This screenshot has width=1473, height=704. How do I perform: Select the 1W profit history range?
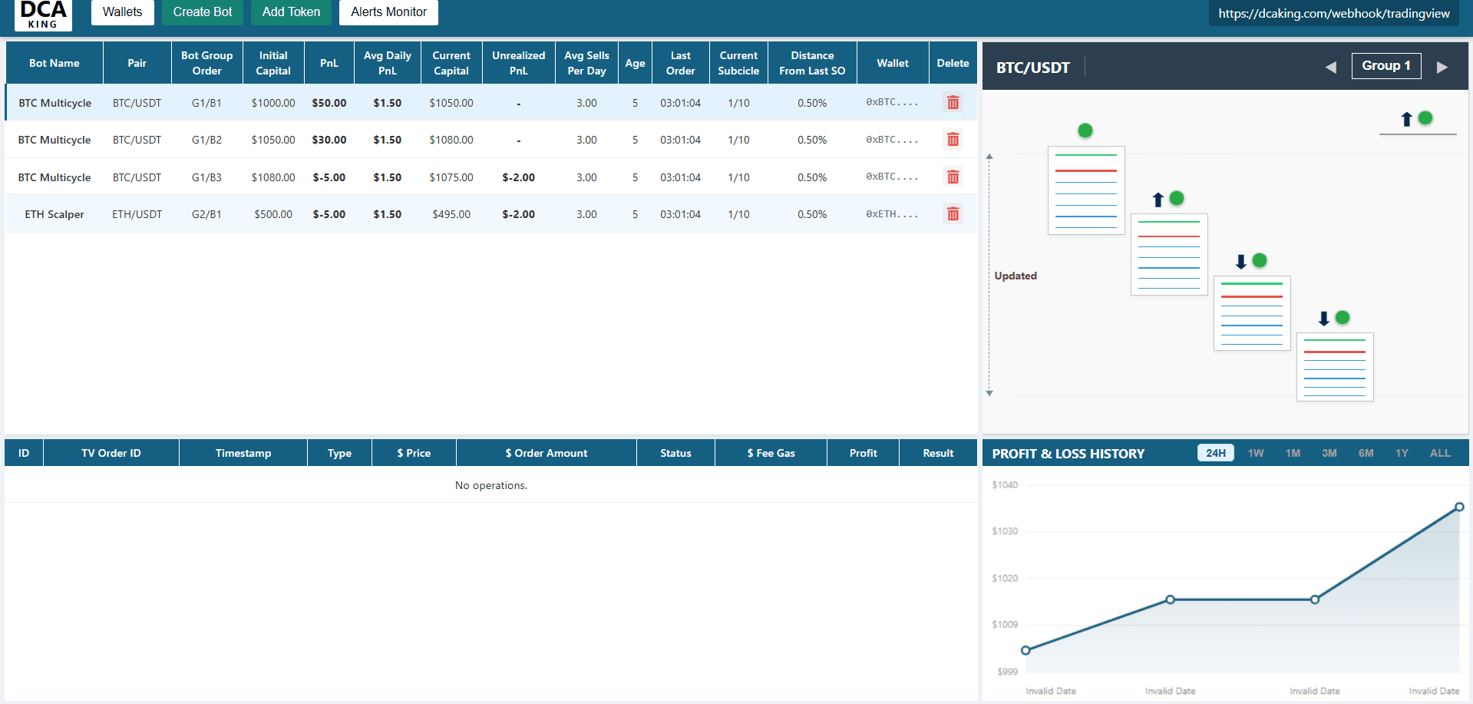[1256, 453]
